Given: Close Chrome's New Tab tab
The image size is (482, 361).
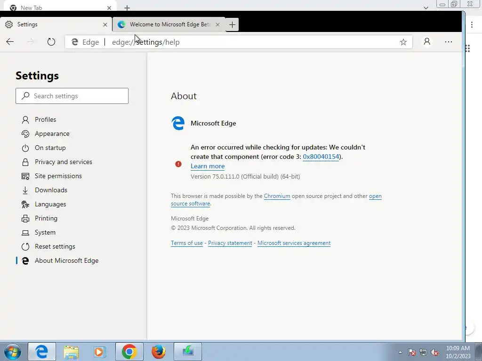Looking at the screenshot, I should 109,8.
